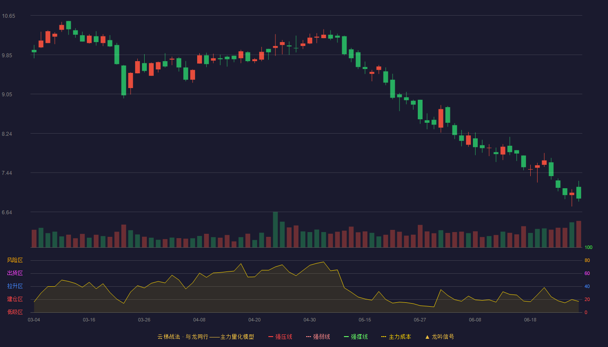Select the 低吸区 zone label
Screen dimensions: 608x347
click(15, 312)
